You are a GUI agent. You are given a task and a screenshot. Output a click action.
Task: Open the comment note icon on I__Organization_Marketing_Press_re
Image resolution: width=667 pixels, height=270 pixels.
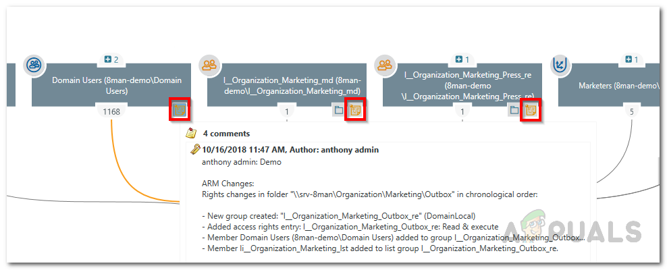coord(530,109)
